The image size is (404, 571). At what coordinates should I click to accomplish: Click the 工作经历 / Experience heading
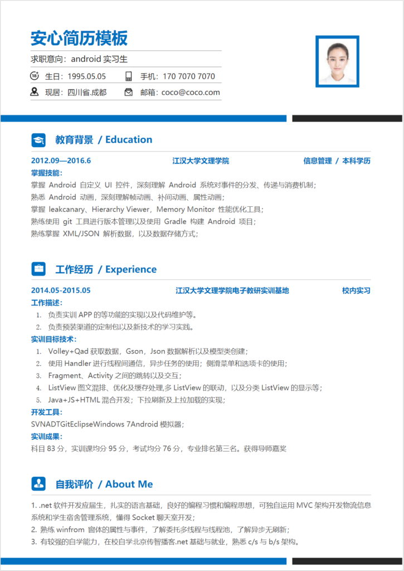coord(106,269)
